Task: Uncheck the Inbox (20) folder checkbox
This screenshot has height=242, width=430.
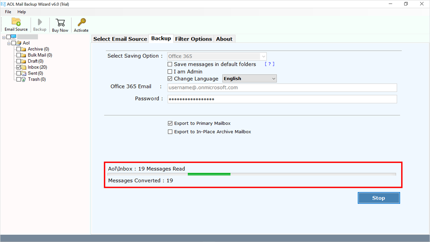Action: click(18, 67)
